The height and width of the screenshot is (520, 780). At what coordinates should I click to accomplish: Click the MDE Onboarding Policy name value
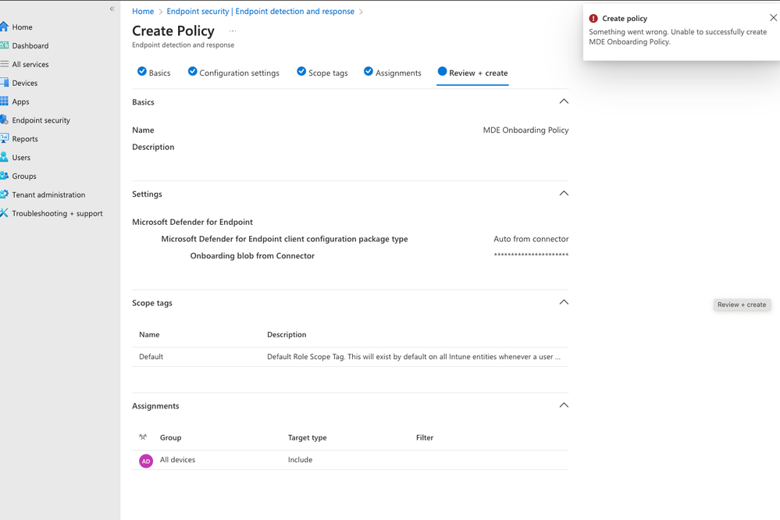(x=525, y=130)
